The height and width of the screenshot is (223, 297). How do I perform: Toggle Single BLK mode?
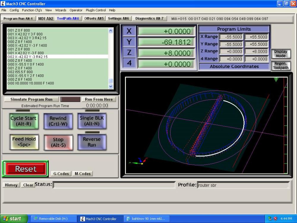coord(92,121)
